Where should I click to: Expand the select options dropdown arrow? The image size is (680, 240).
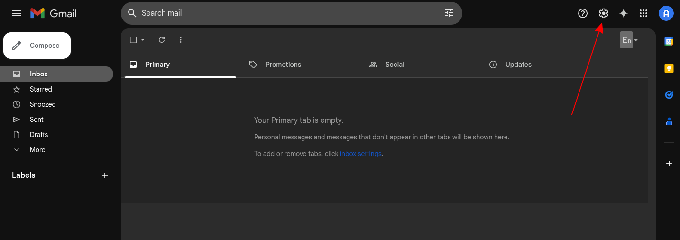coord(143,40)
